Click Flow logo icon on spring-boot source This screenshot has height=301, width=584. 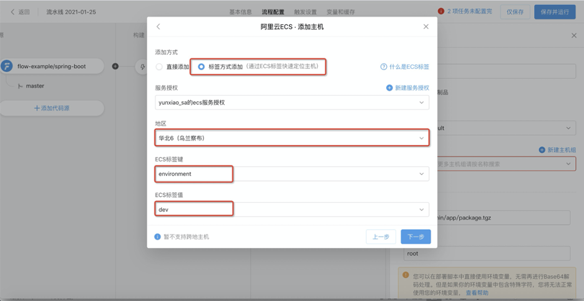tap(7, 66)
